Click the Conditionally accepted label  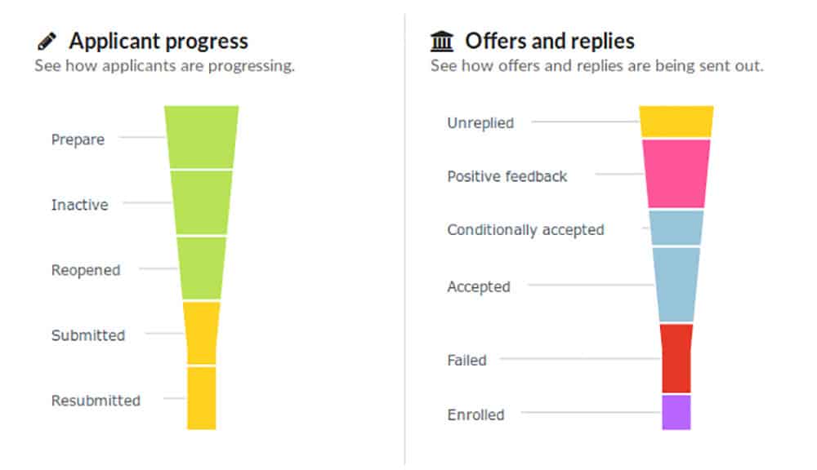(525, 229)
